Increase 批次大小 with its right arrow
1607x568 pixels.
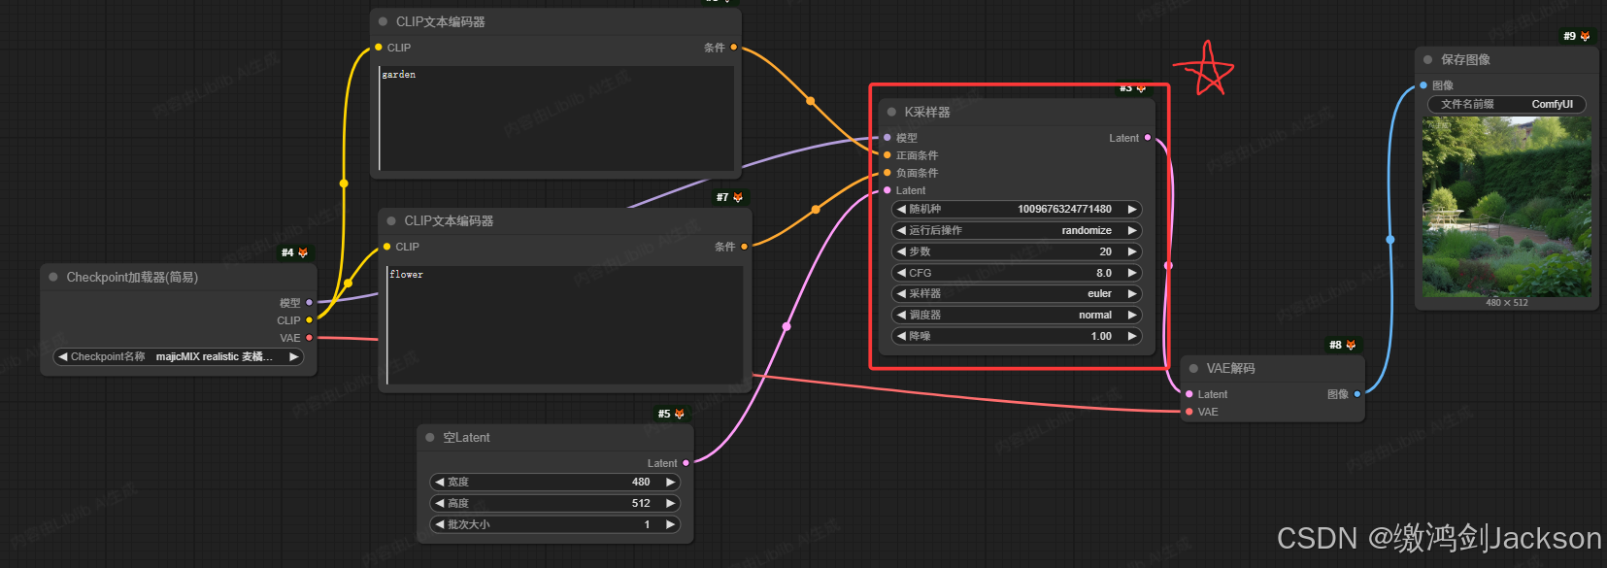(x=670, y=524)
